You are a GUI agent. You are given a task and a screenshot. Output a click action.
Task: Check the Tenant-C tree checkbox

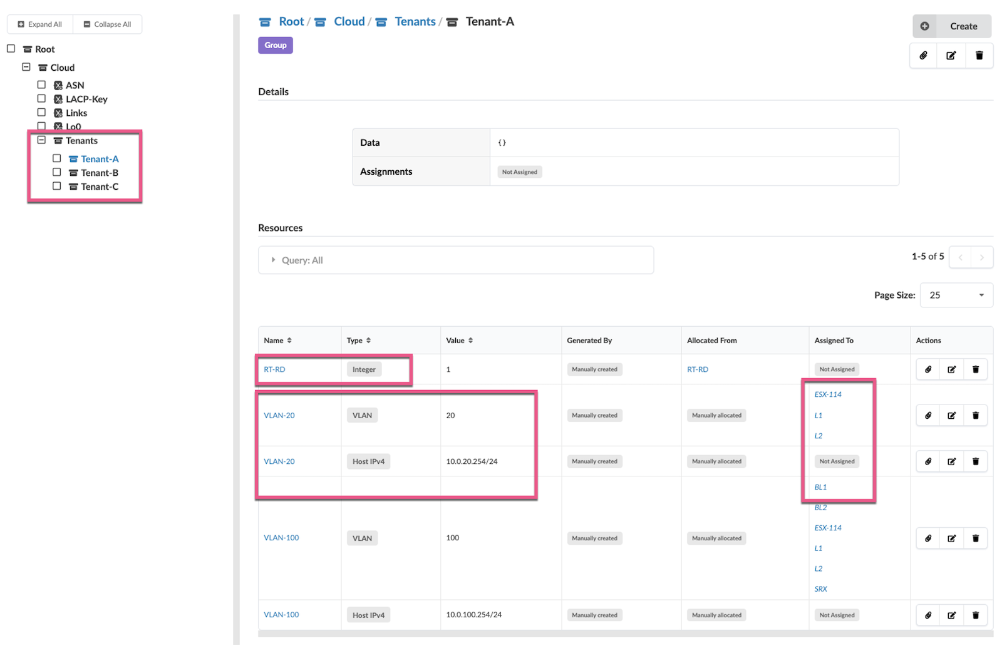point(56,186)
